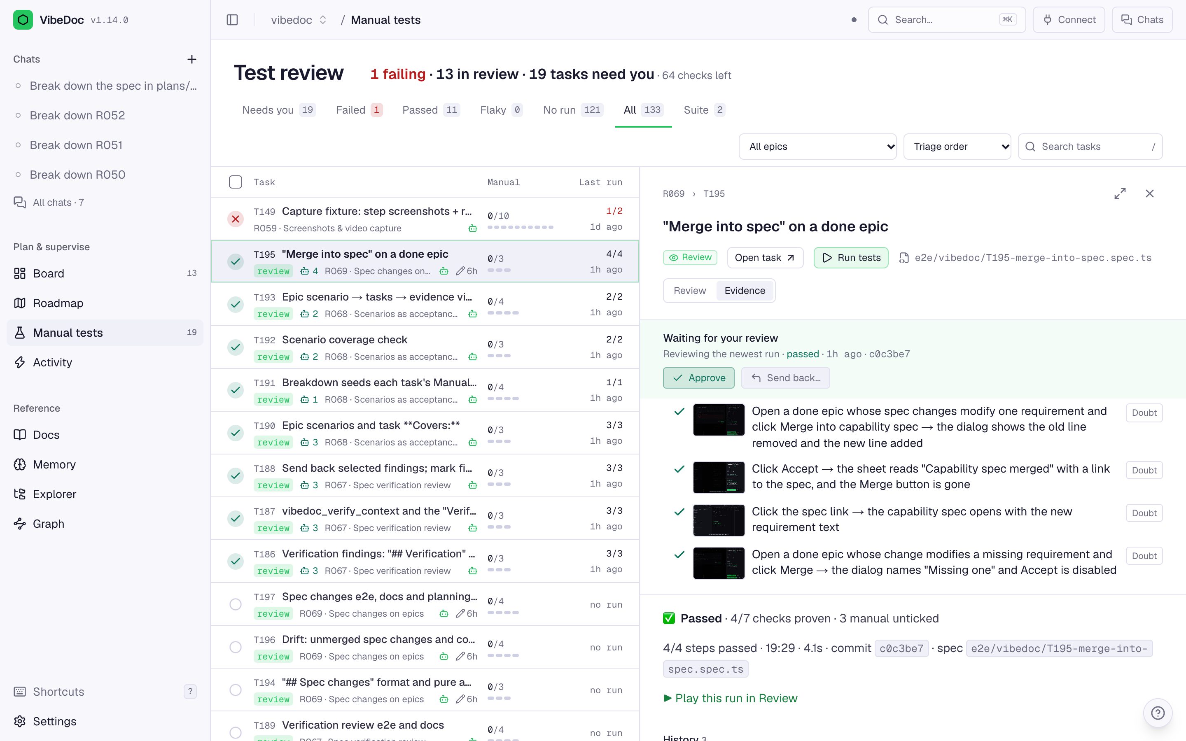Toggle the empty status circle of T197
The image size is (1186, 741).
coord(235,604)
